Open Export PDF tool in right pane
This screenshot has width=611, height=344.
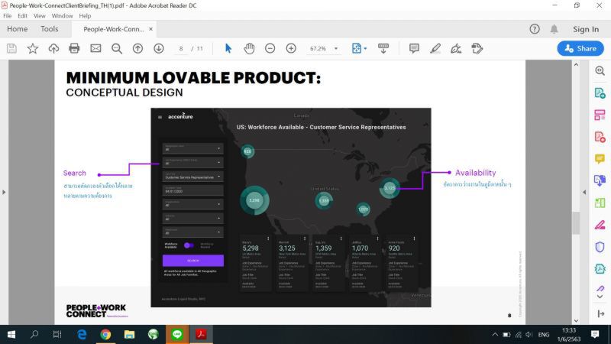[x=600, y=93]
